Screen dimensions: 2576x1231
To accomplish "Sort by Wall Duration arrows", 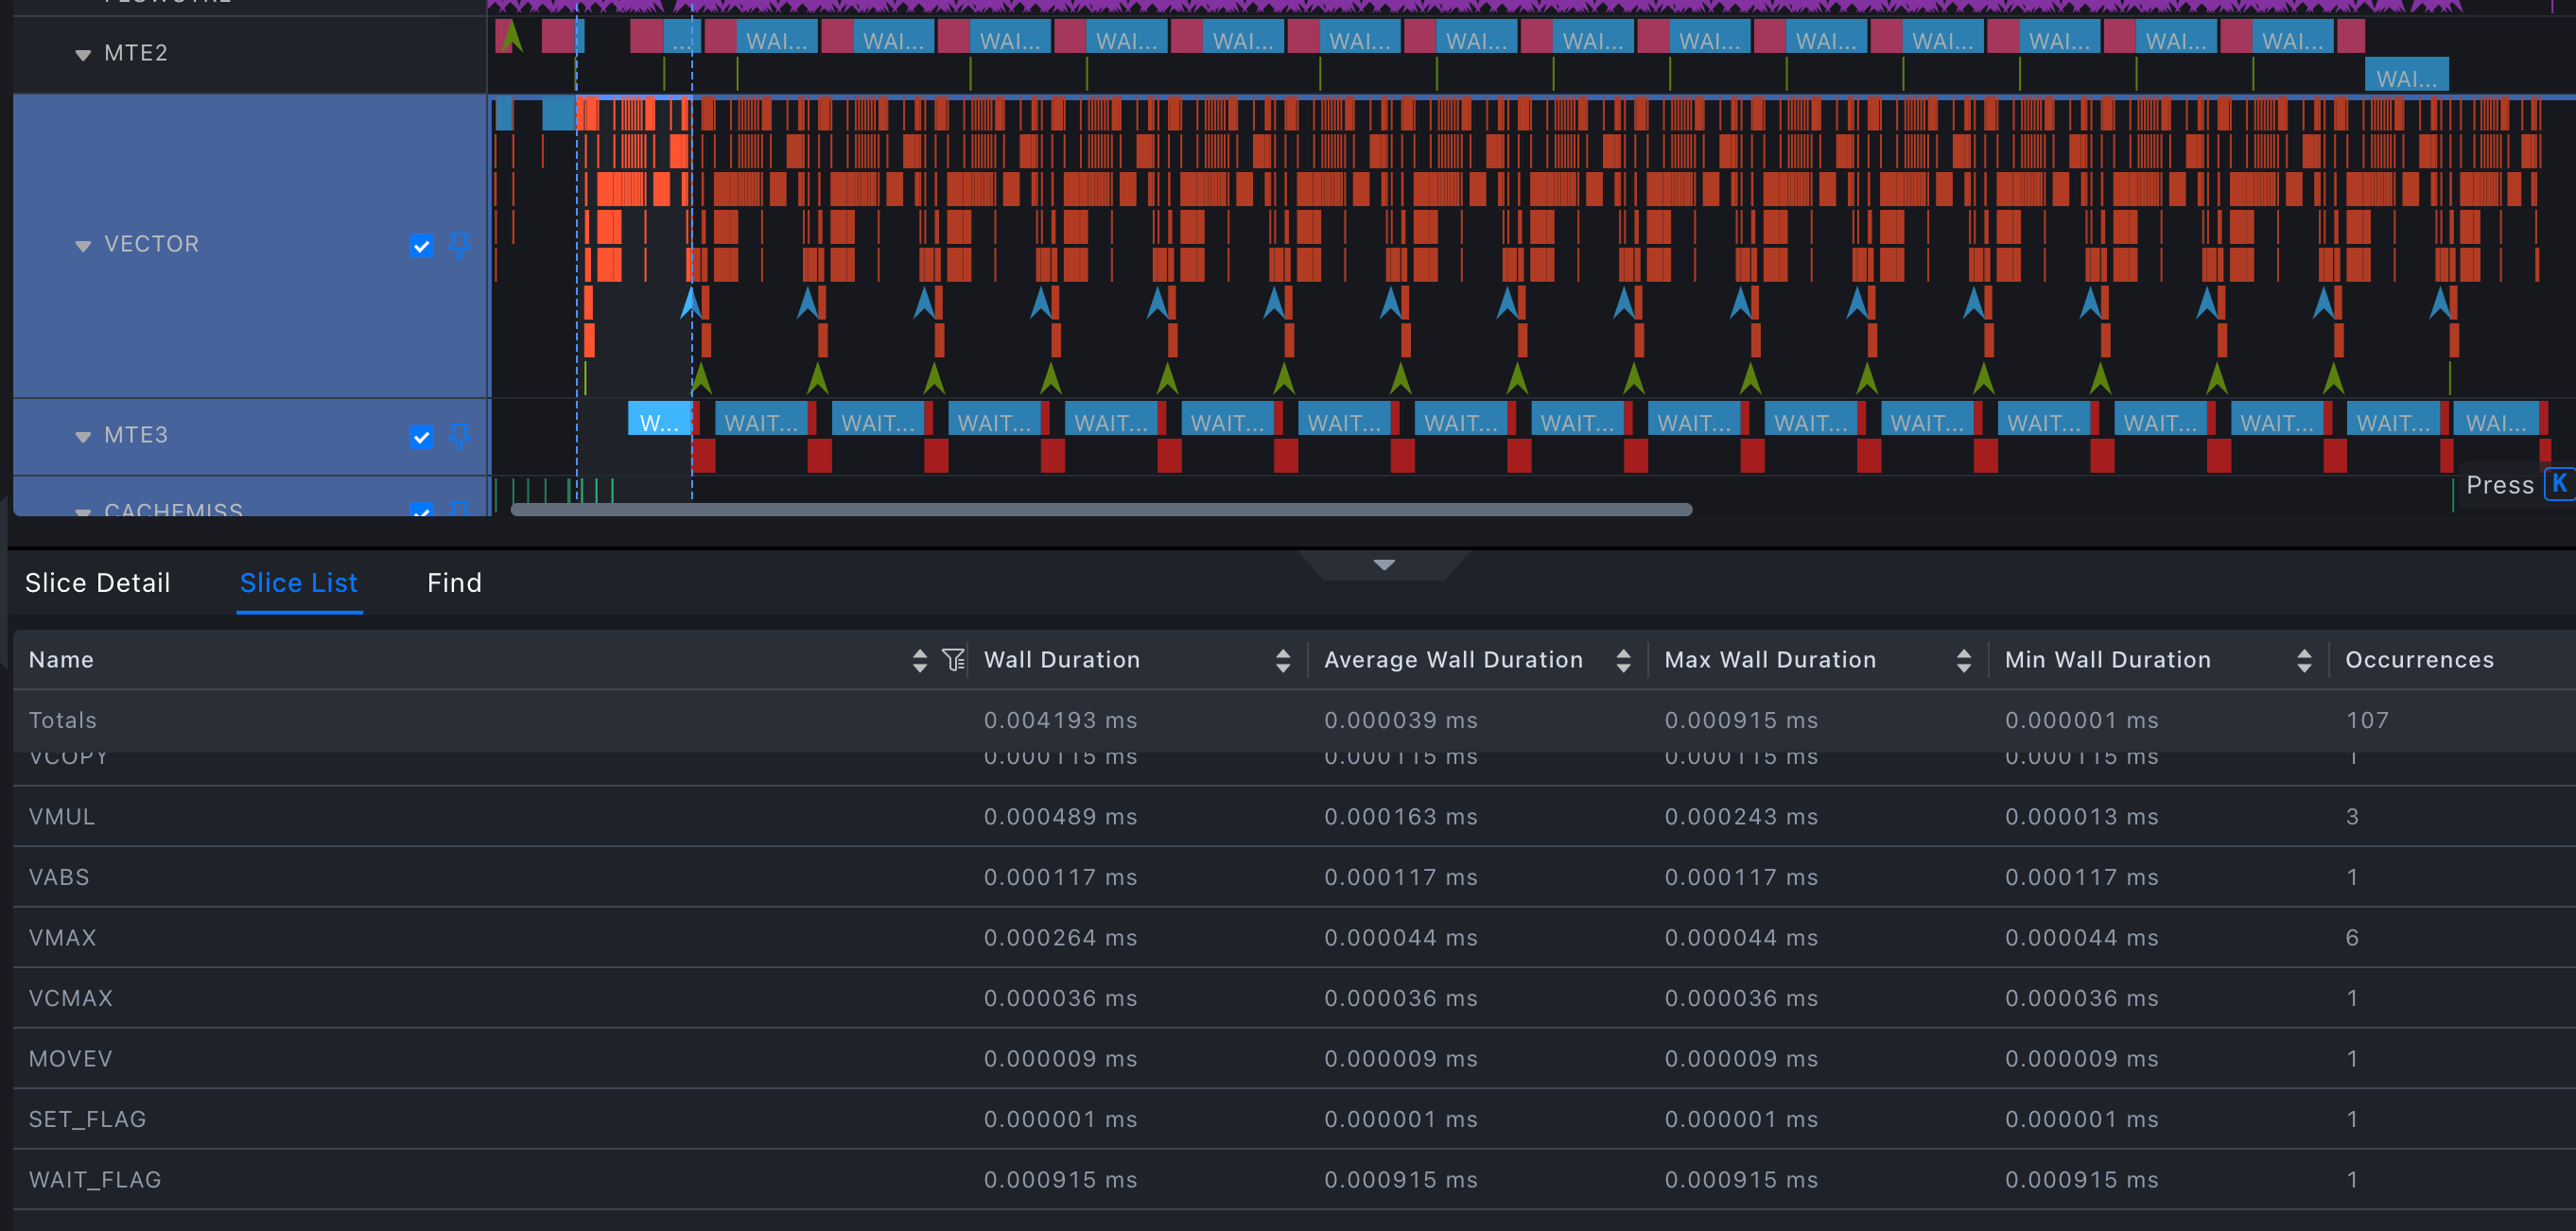I will tap(1283, 660).
